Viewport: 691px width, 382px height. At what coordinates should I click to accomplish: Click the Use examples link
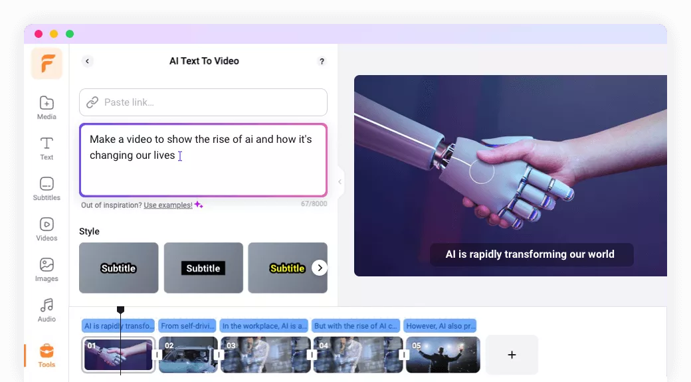pyautogui.click(x=167, y=205)
